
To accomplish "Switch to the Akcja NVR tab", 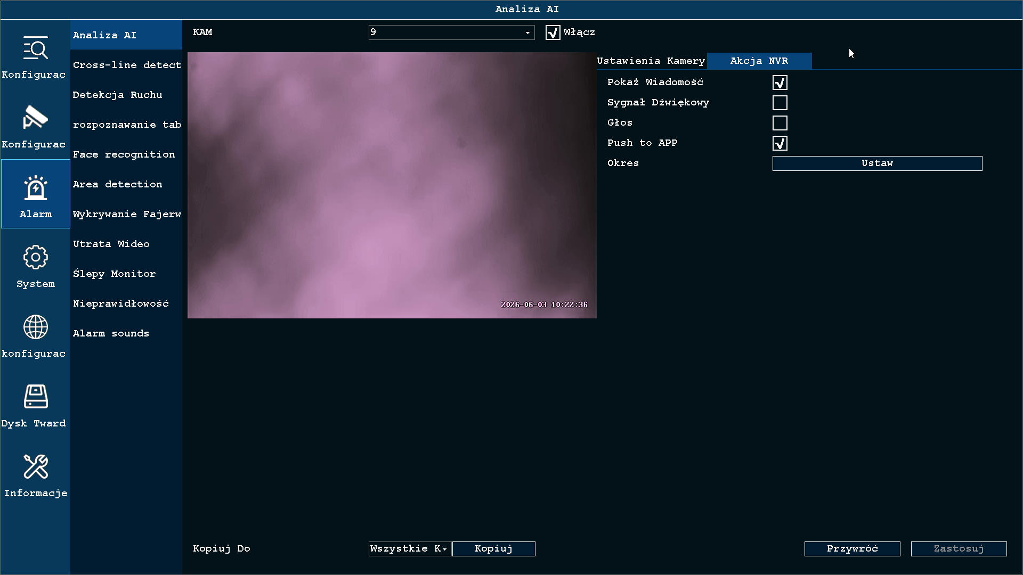I will pyautogui.click(x=759, y=61).
